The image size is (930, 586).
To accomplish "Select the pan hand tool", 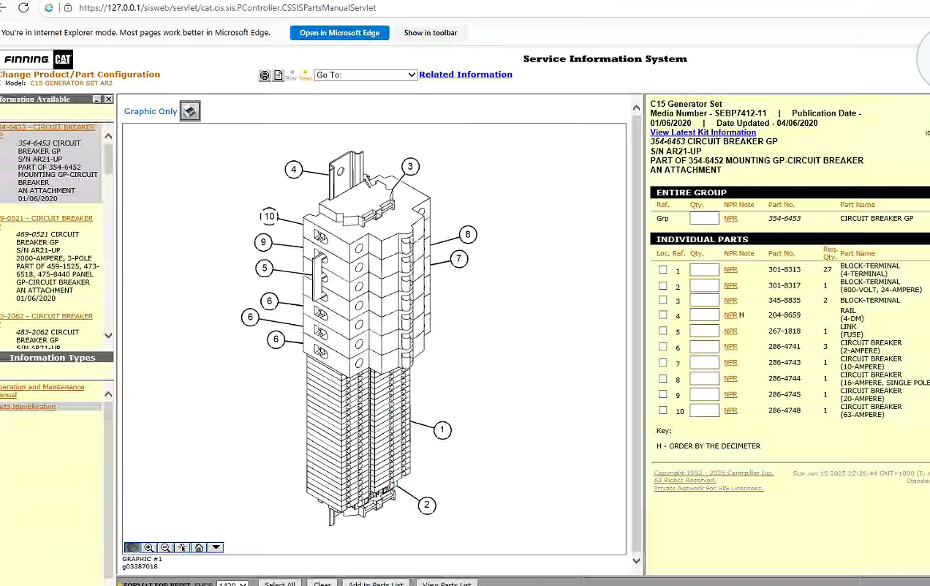I will pos(132,547).
